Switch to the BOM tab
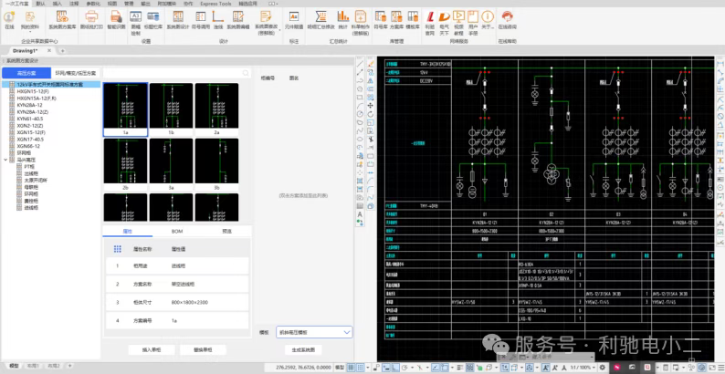This screenshot has width=725, height=374. coord(177,232)
